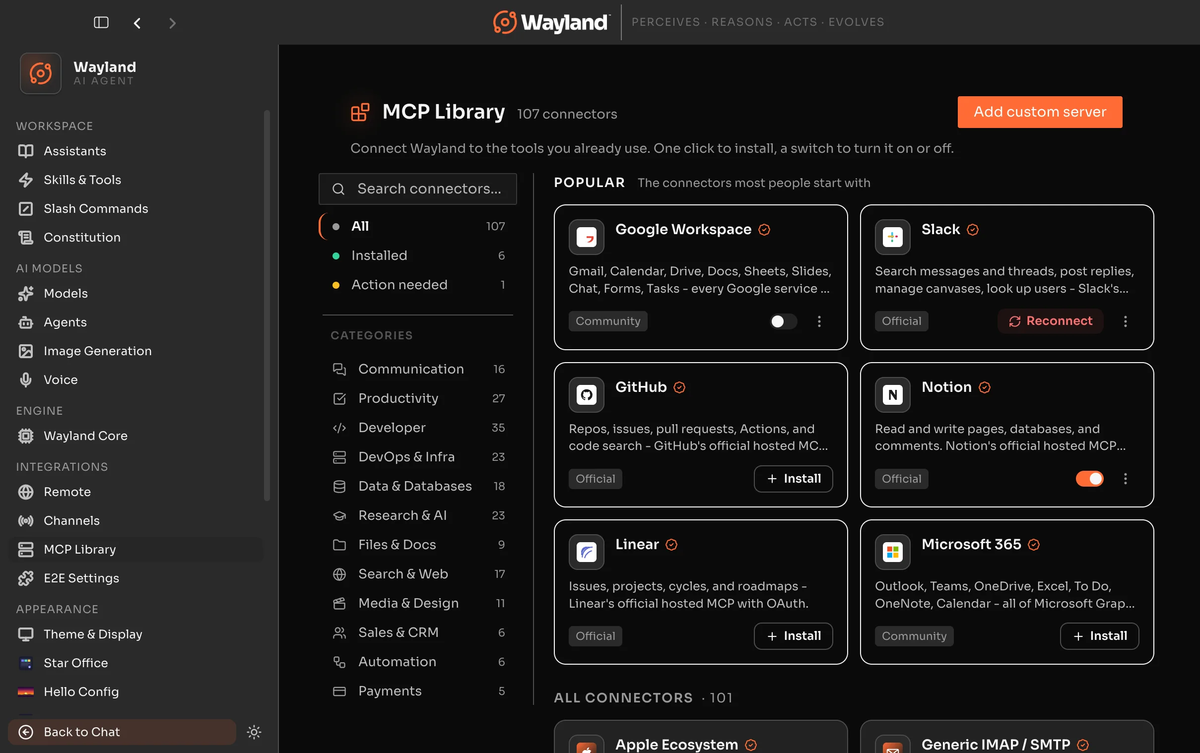Click the Channels broadcast icon
This screenshot has width=1200, height=753.
click(x=25, y=521)
